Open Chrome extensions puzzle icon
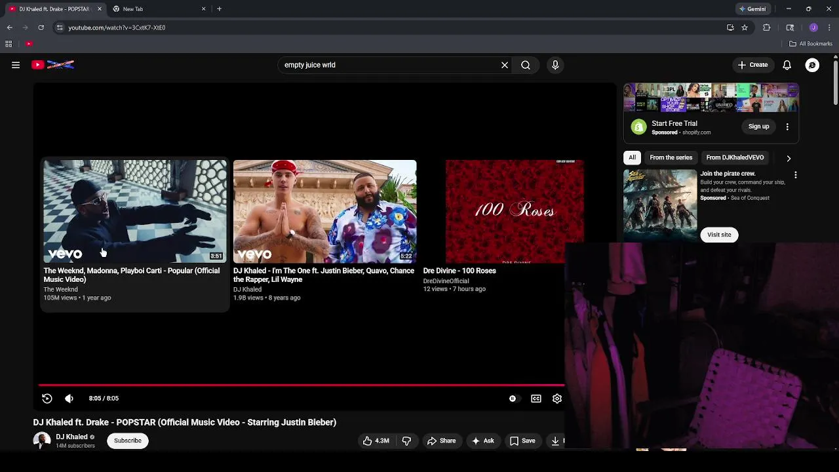This screenshot has width=839, height=472. (x=766, y=28)
